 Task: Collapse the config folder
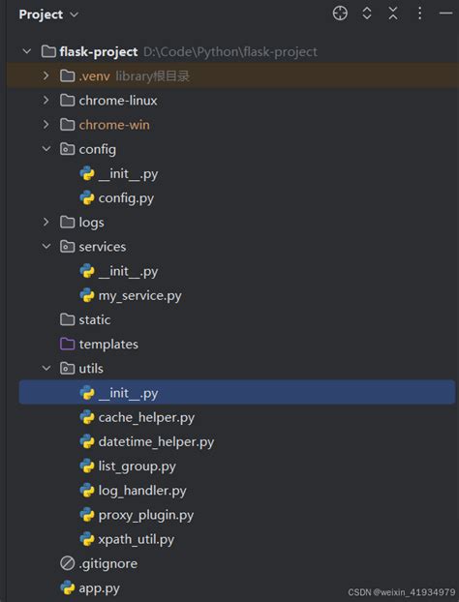46,149
